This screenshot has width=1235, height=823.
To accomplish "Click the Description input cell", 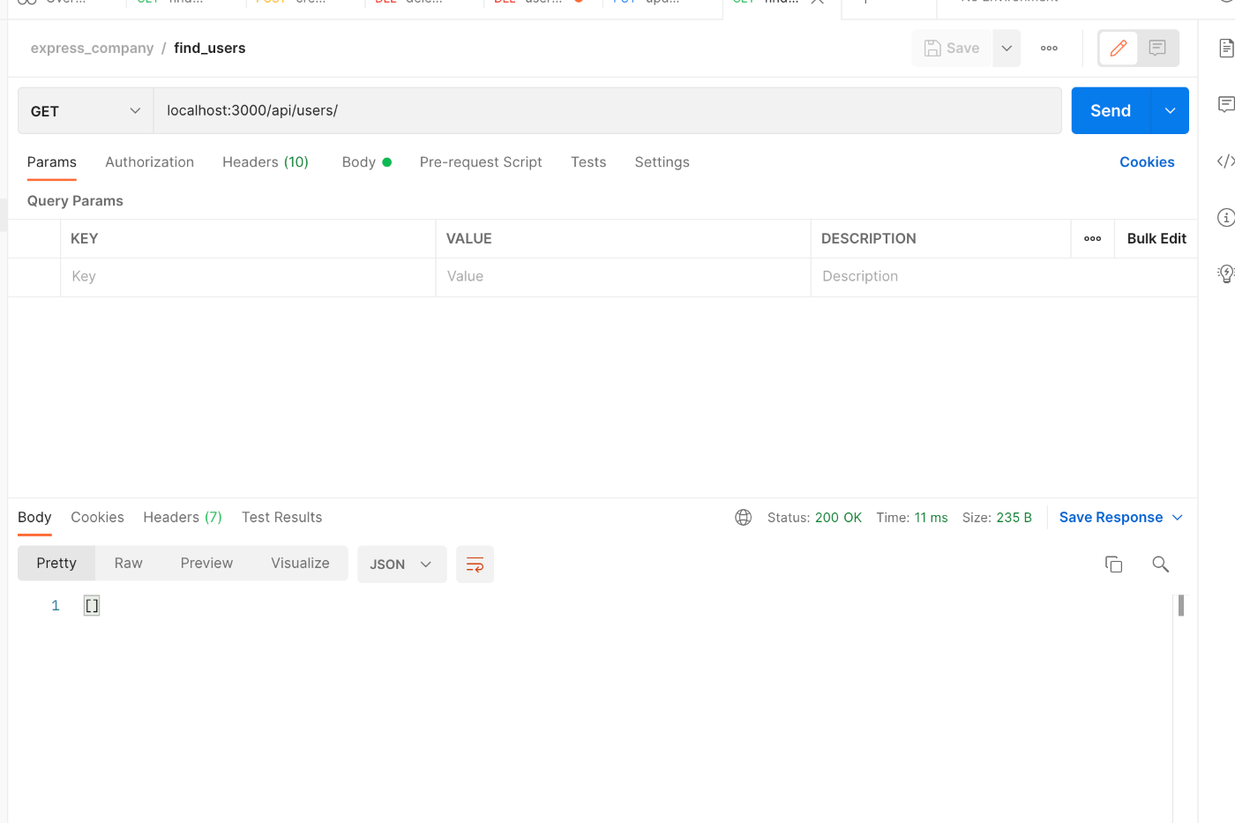I will click(1004, 277).
